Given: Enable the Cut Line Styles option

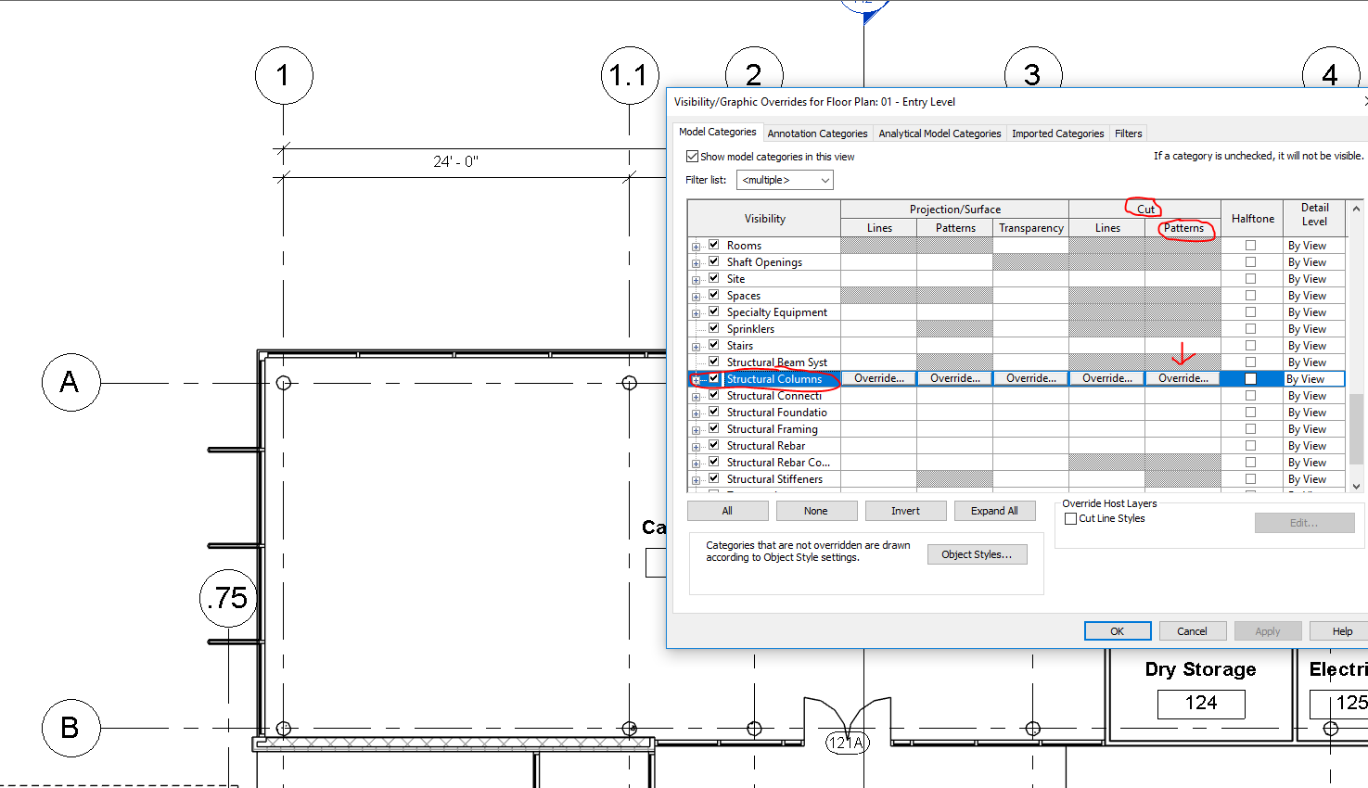Looking at the screenshot, I should point(1070,518).
